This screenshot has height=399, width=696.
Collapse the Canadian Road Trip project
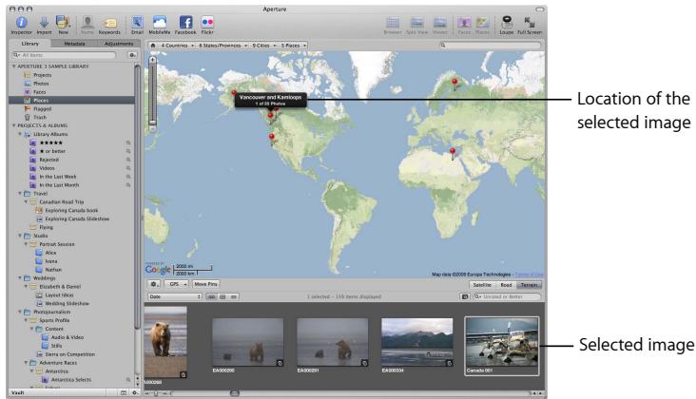pos(26,201)
